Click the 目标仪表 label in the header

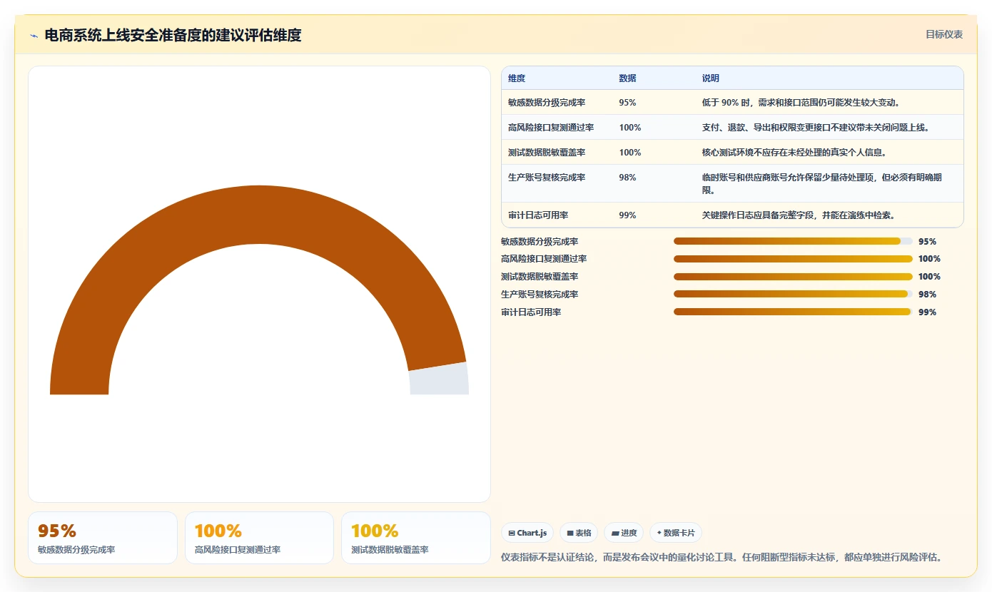point(944,34)
